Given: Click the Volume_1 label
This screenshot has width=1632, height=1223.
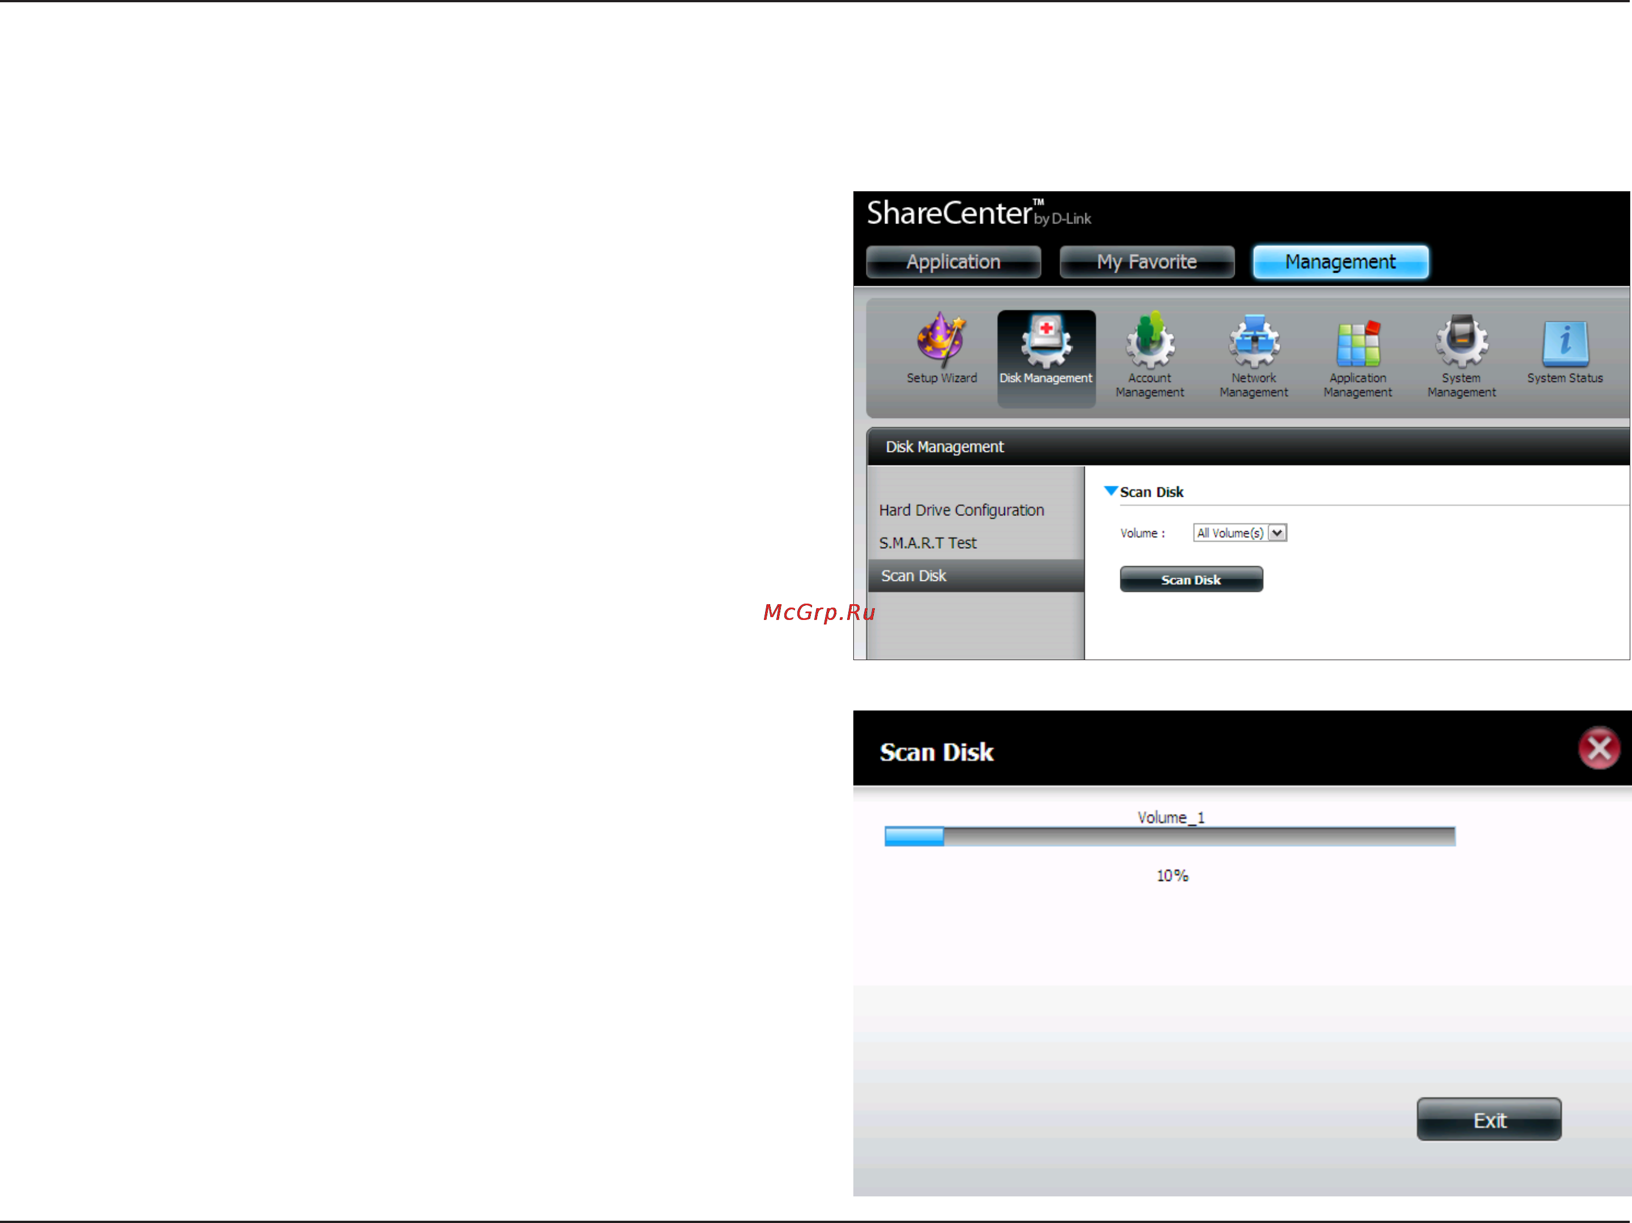Looking at the screenshot, I should pyautogui.click(x=1171, y=817).
